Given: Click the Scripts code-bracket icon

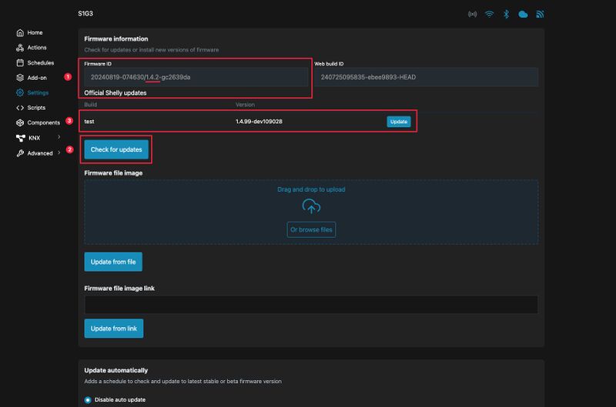Looking at the screenshot, I should click(x=20, y=108).
